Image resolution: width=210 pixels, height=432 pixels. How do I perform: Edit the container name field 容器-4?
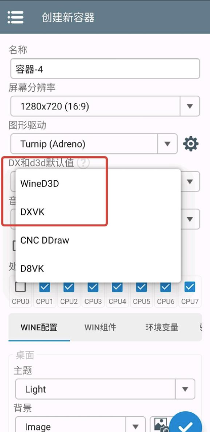click(105, 68)
